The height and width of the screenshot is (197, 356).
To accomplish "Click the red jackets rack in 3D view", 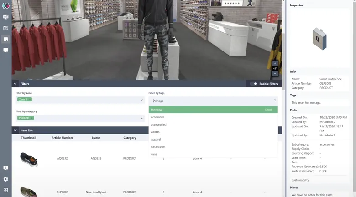I will point(39,46).
